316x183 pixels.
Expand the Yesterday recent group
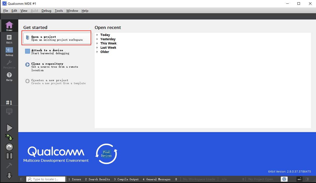coord(97,39)
